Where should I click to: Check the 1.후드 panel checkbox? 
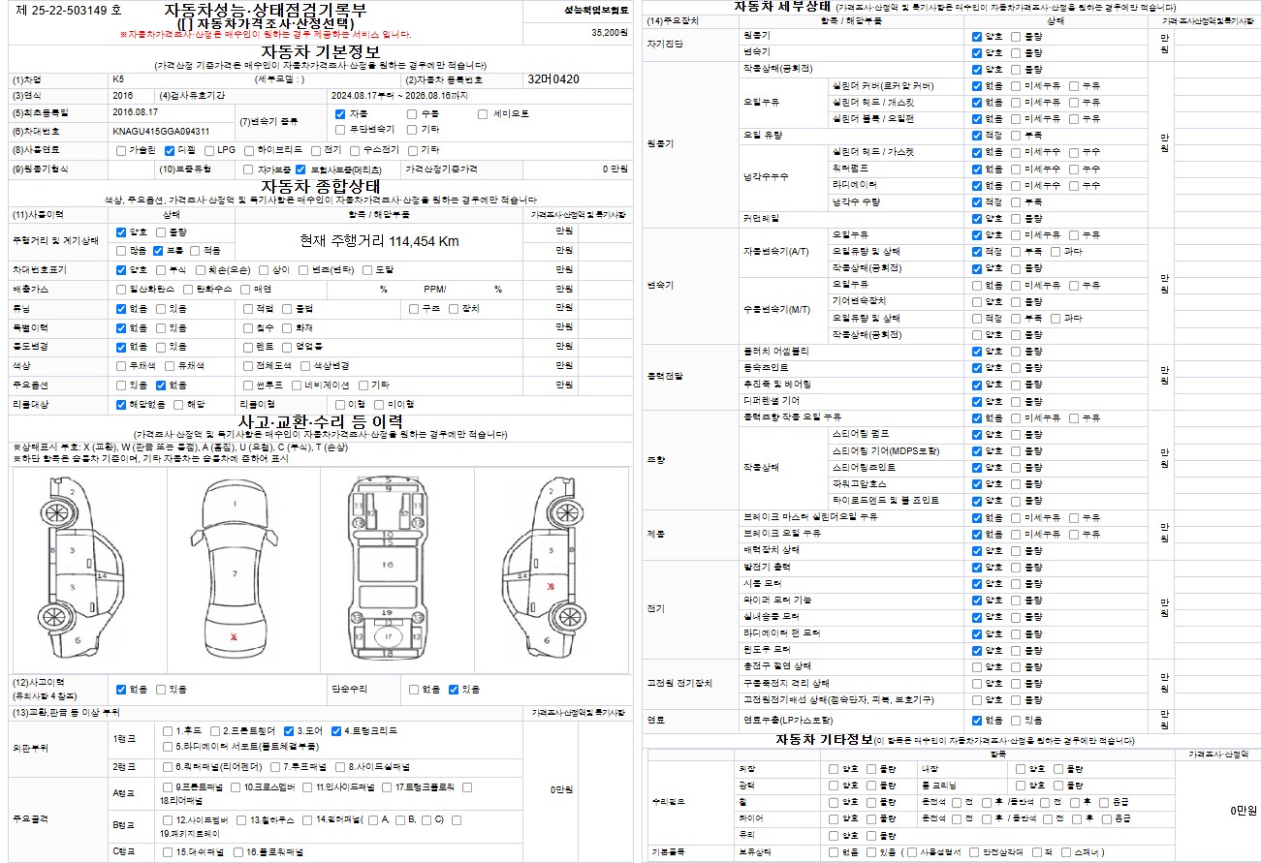click(169, 731)
